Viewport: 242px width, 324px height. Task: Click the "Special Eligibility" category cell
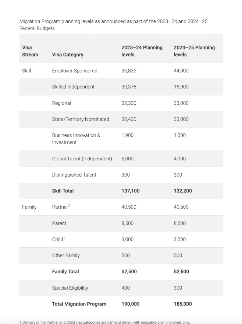point(70,288)
